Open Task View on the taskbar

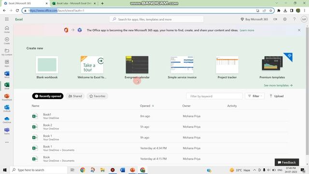coord(72,170)
